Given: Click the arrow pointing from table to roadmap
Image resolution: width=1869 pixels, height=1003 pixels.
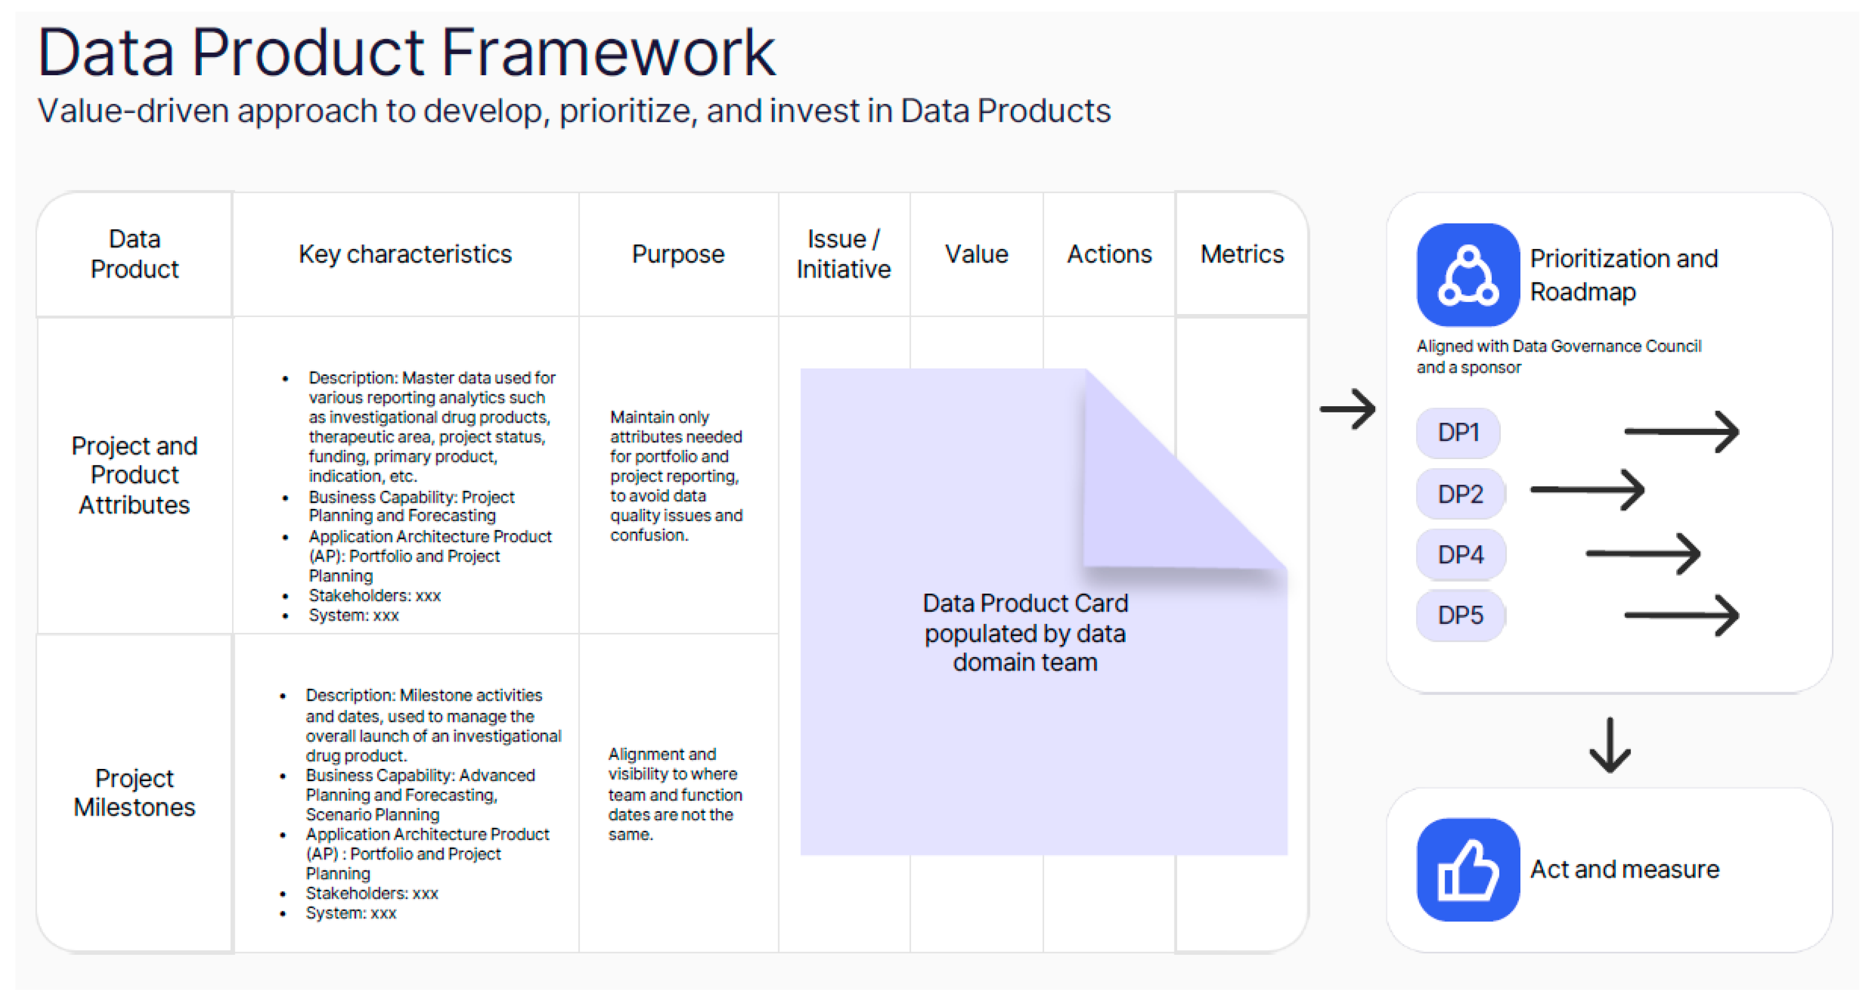Looking at the screenshot, I should [x=1347, y=409].
